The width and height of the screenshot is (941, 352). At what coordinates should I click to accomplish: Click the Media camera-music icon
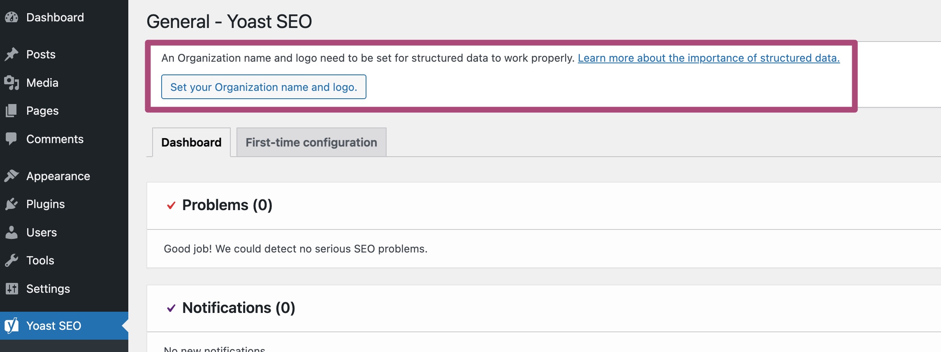pos(12,83)
